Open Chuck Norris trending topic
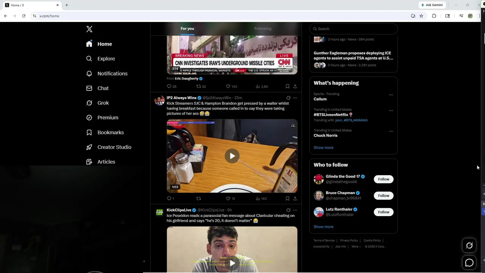Image resolution: width=485 pixels, height=273 pixels. (325, 135)
